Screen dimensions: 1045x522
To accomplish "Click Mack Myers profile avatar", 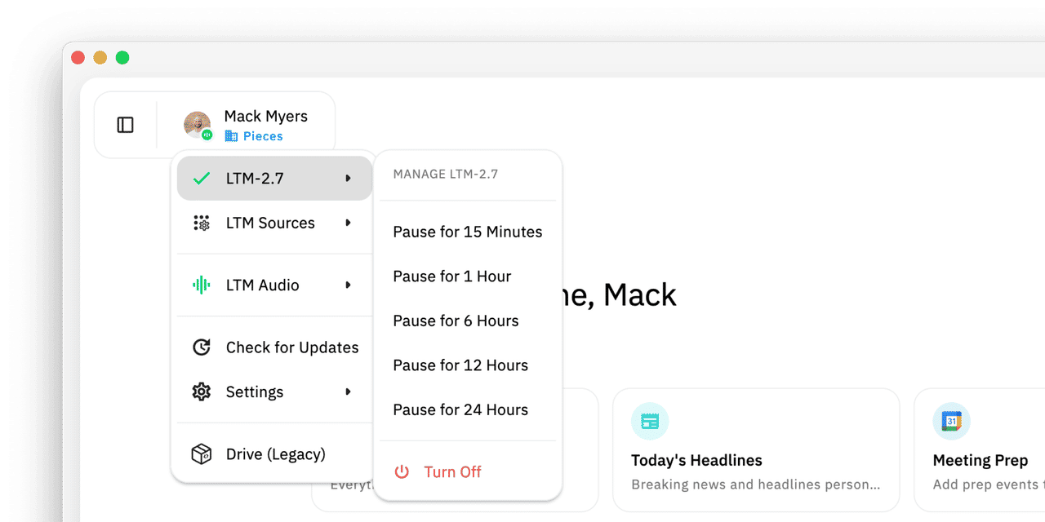I will coord(197,125).
